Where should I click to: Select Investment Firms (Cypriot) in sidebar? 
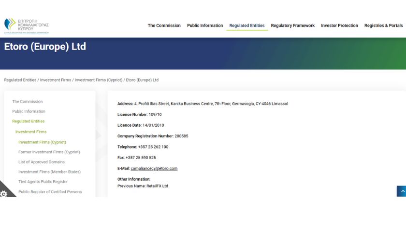42,142
